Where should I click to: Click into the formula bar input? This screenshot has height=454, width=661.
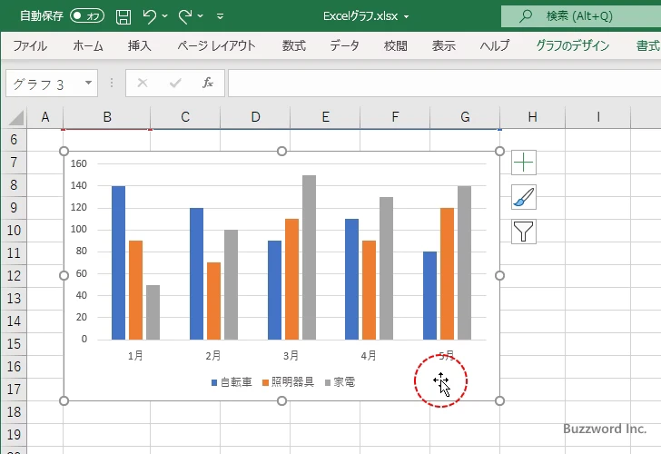[x=444, y=84]
